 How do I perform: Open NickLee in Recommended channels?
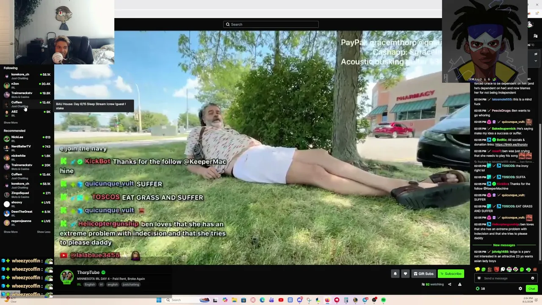[27, 139]
